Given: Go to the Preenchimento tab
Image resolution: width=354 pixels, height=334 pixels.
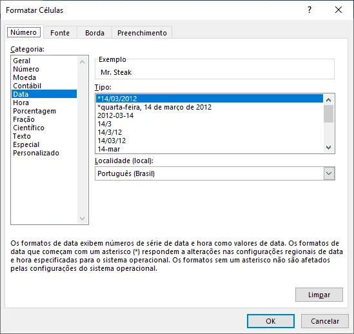Looking at the screenshot, I should pos(142,33).
